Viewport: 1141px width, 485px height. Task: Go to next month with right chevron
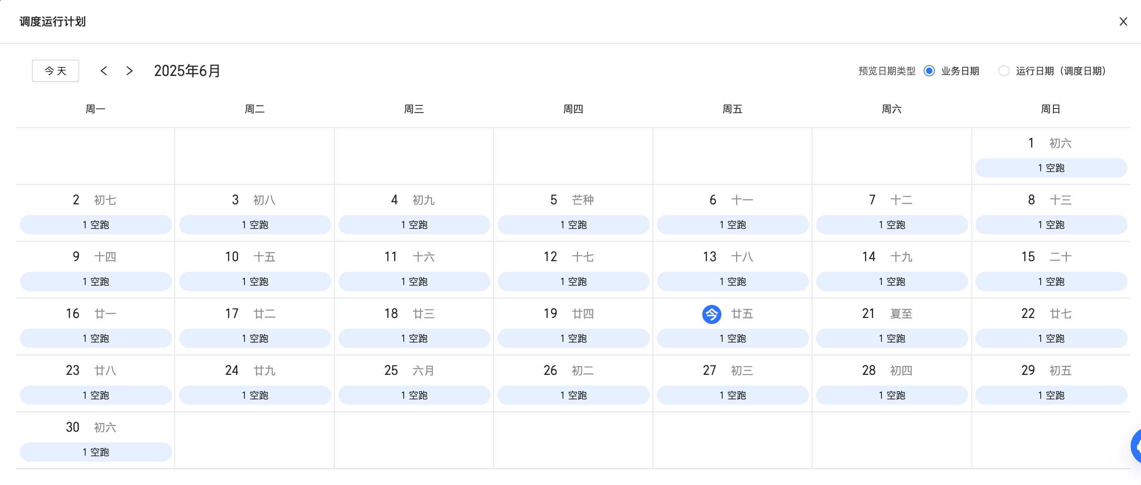(x=129, y=71)
